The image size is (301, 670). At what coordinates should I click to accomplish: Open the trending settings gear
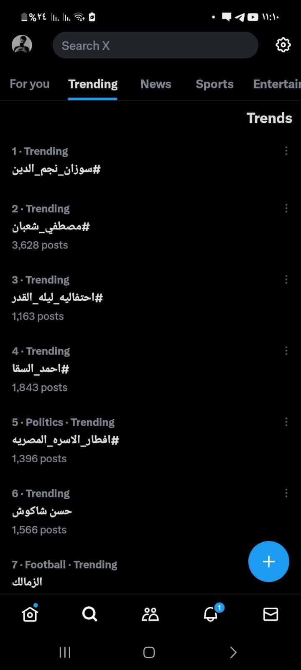click(283, 45)
